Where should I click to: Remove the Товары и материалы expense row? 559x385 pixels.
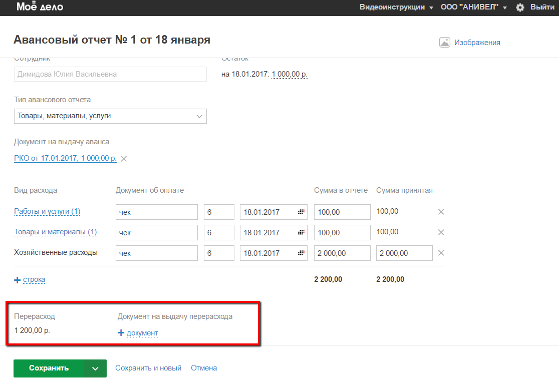pyautogui.click(x=441, y=232)
